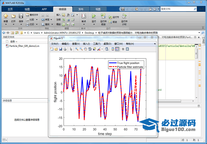Click the Open (打开) folder icon
The height and width of the screenshot is (144, 207).
tap(13, 16)
